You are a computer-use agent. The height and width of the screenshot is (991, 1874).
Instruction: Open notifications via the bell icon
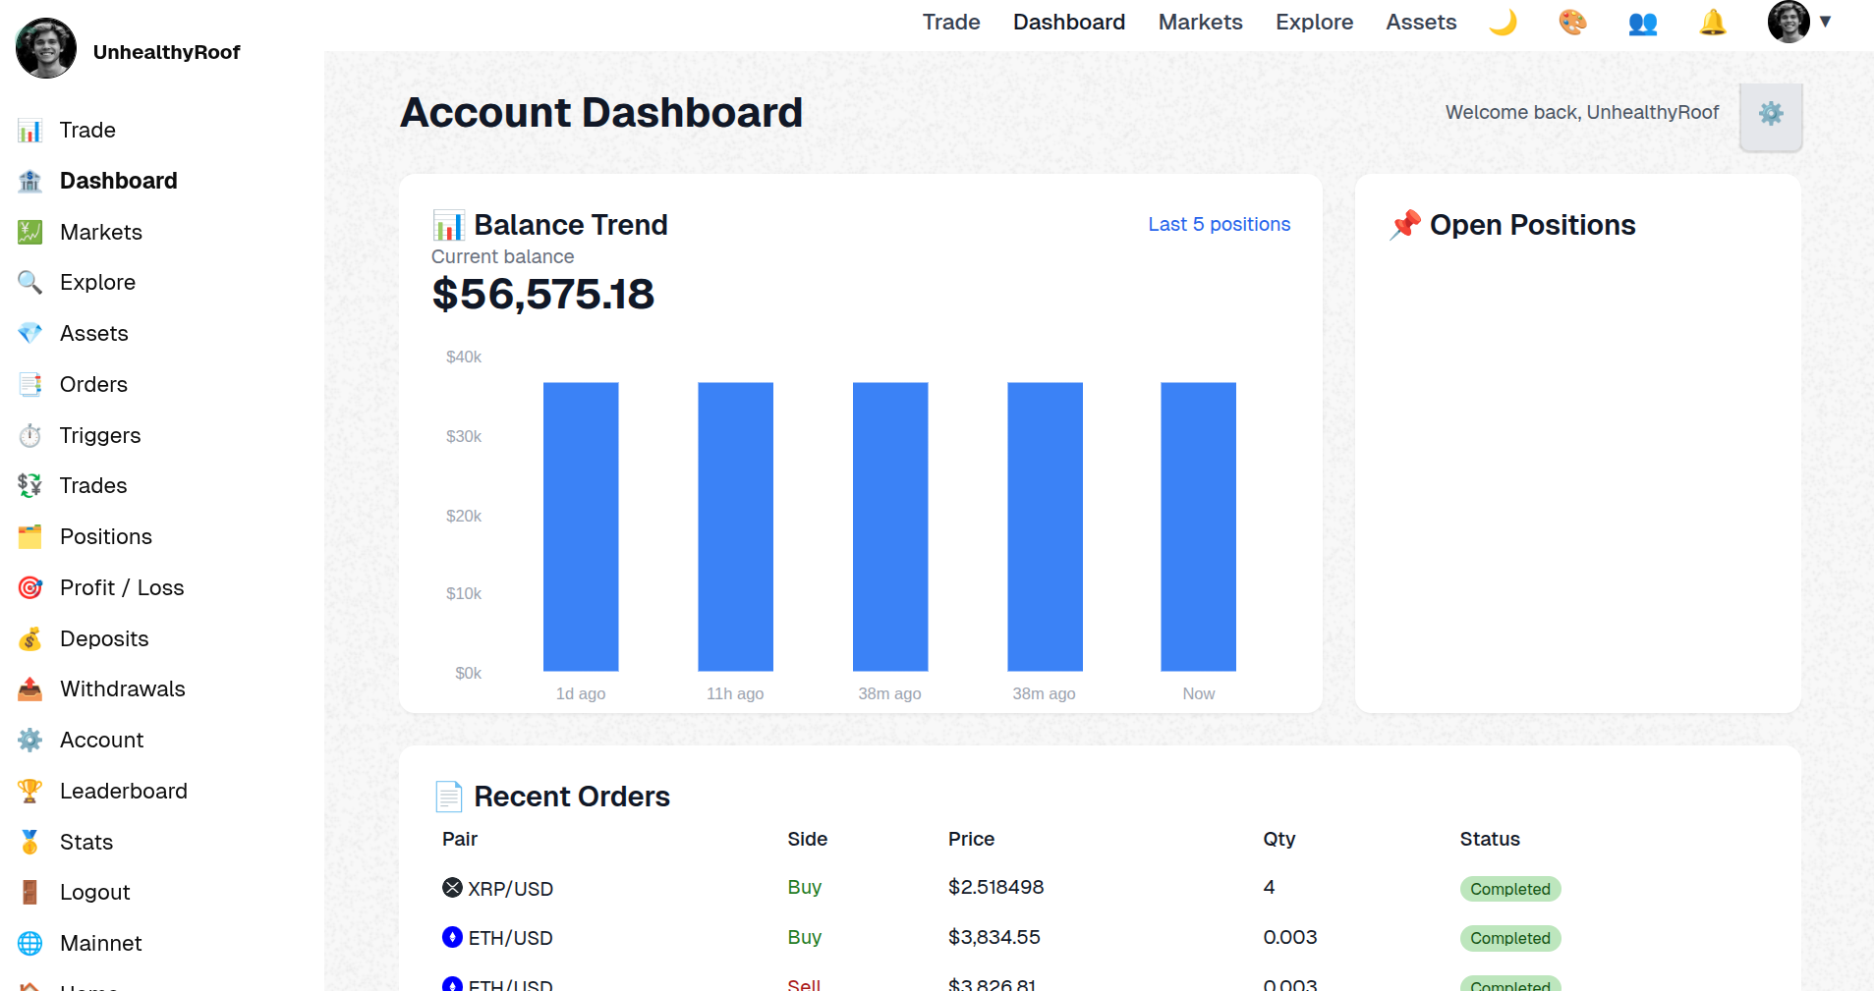pyautogui.click(x=1712, y=22)
